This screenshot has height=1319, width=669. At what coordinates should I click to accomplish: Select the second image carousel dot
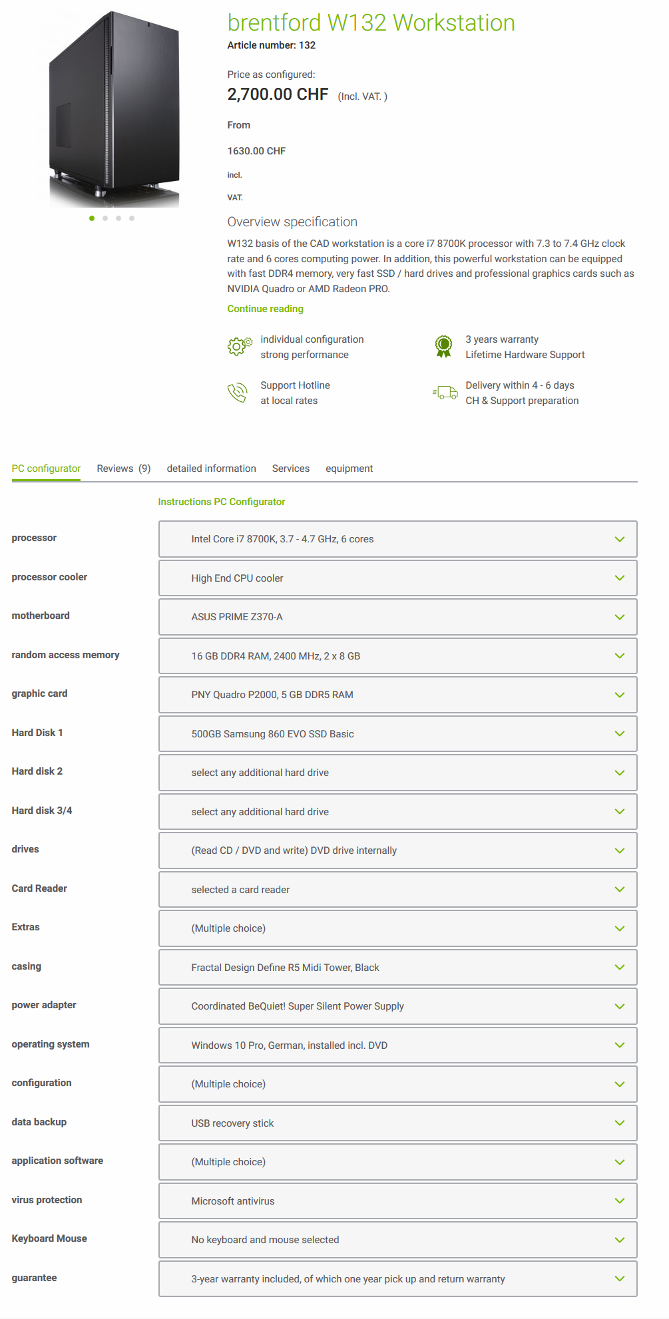click(105, 218)
